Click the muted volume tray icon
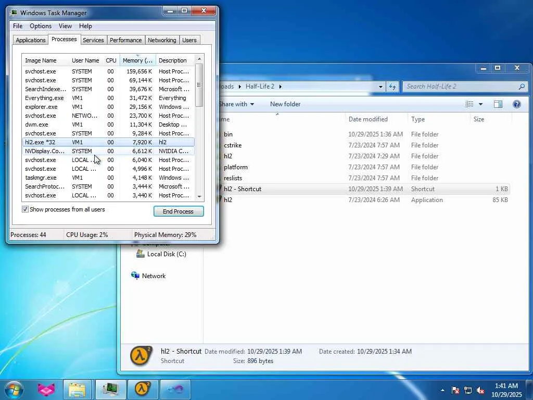The image size is (533, 400). (480, 390)
